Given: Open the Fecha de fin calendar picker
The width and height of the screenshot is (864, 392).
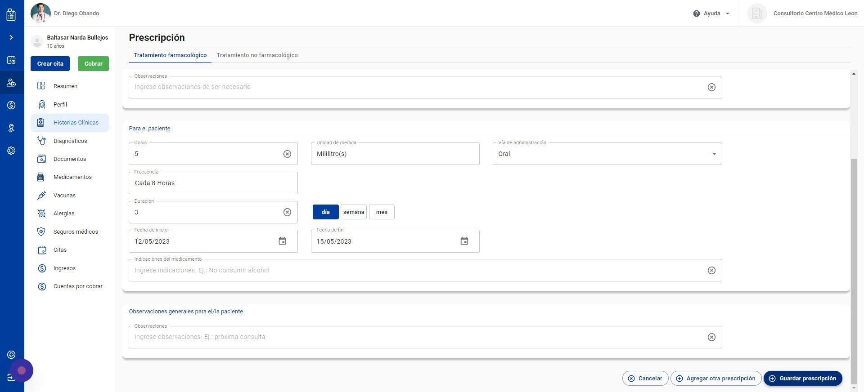Looking at the screenshot, I should (x=464, y=241).
